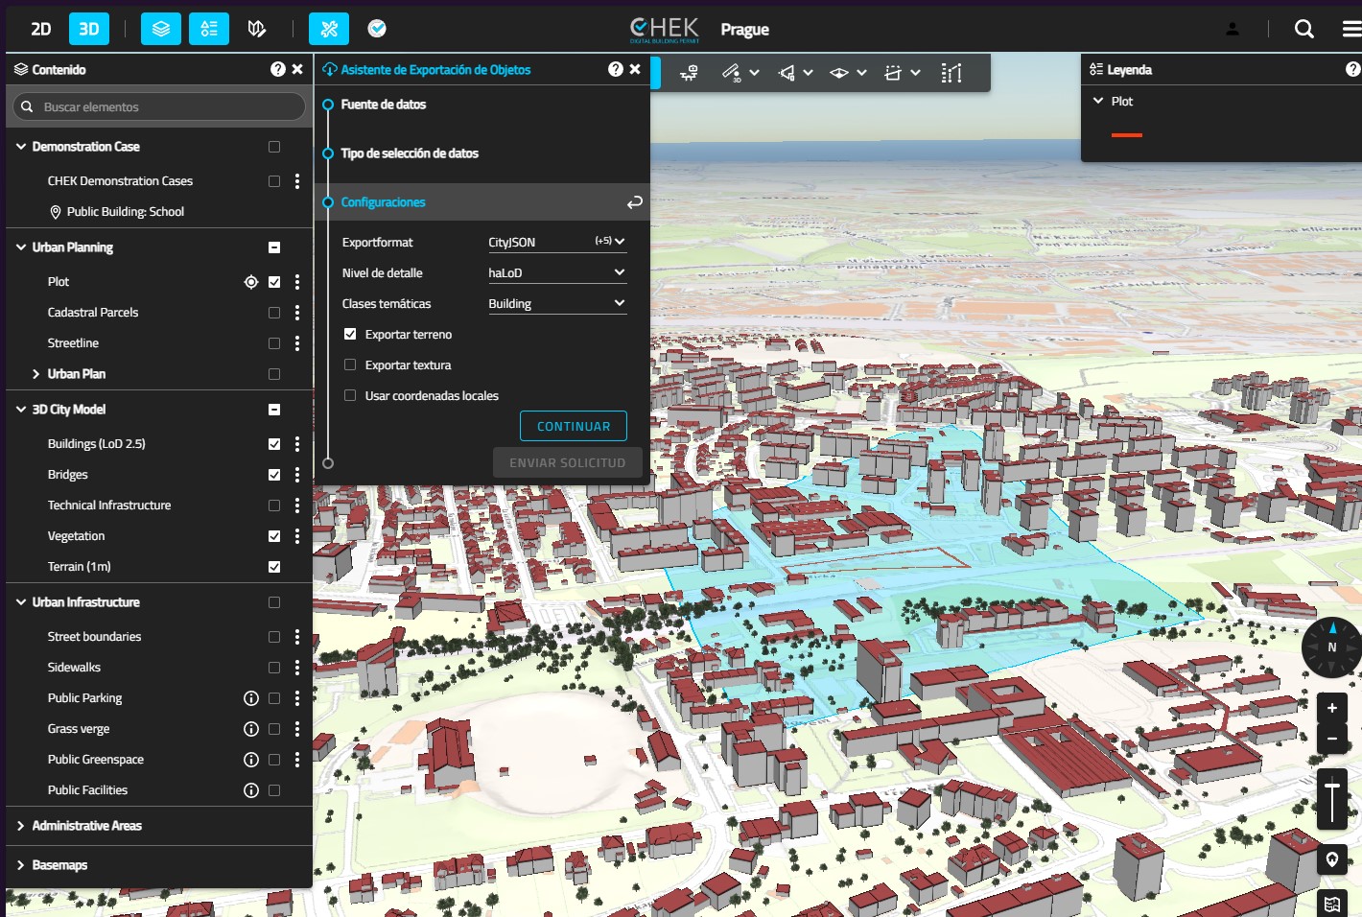Uncheck Exportar terreno option
The height and width of the screenshot is (917, 1362).
click(350, 335)
